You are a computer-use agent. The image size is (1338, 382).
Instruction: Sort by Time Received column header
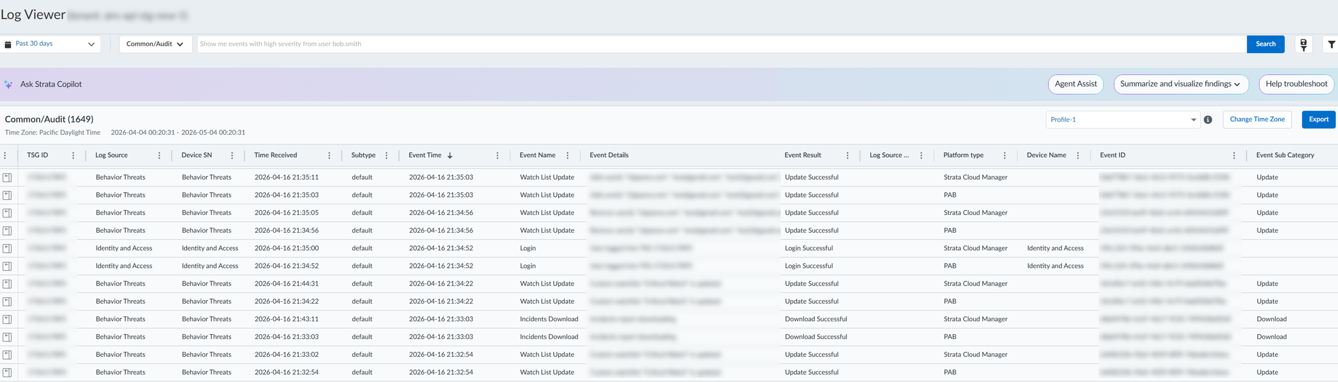point(275,155)
